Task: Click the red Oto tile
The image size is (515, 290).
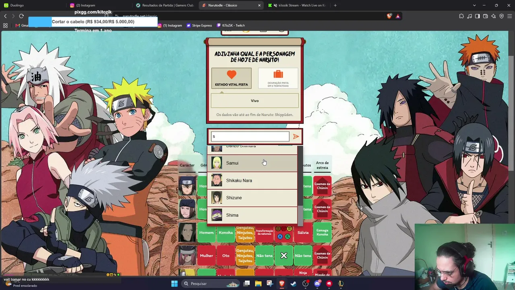Action: (226, 255)
